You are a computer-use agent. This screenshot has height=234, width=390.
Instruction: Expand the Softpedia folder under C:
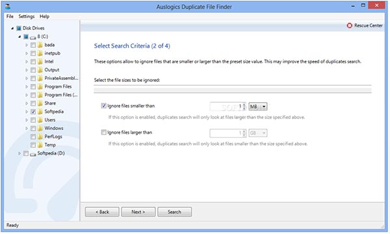[27, 112]
